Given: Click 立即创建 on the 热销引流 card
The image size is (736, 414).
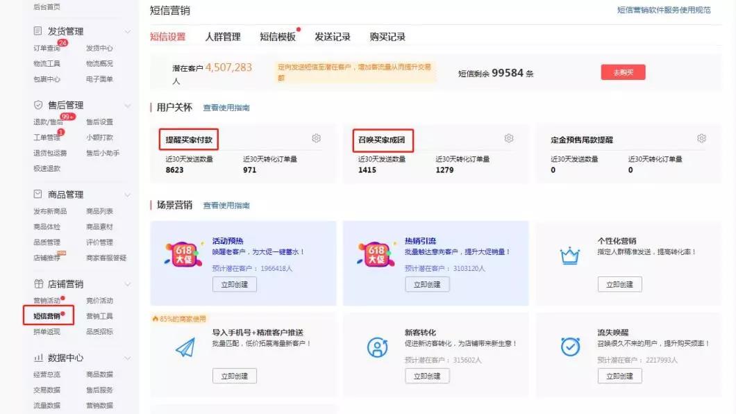Looking at the screenshot, I should 427,284.
